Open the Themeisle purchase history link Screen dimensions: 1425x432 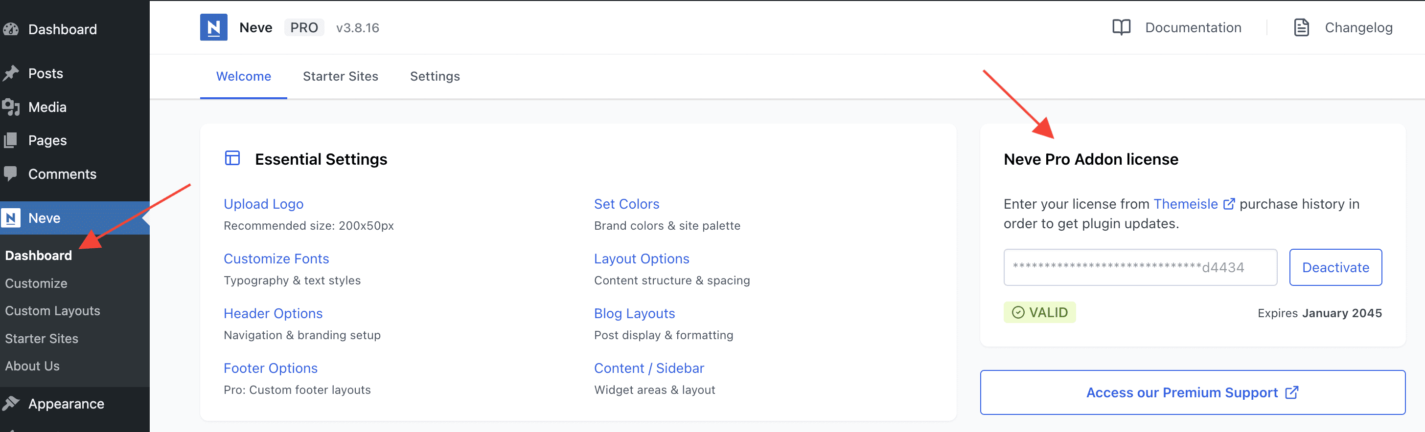(1186, 204)
